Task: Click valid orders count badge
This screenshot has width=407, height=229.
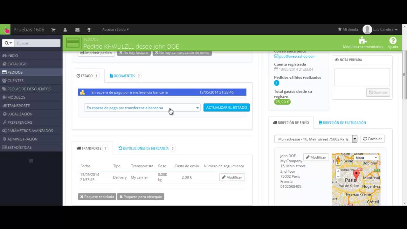Action: [277, 83]
